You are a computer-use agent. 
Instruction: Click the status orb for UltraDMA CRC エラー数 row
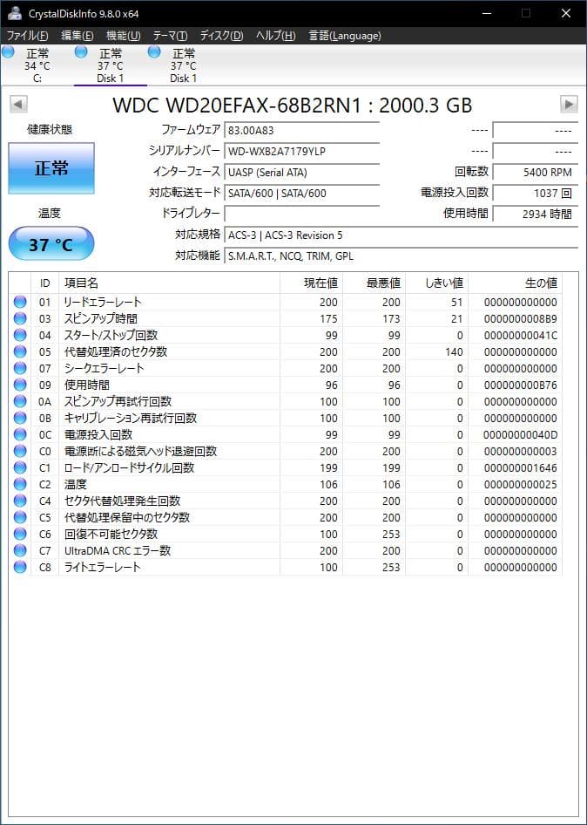tap(20, 550)
